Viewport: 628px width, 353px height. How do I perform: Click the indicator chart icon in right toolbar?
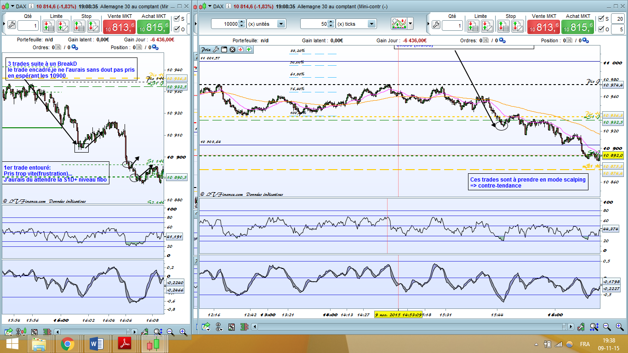click(398, 23)
